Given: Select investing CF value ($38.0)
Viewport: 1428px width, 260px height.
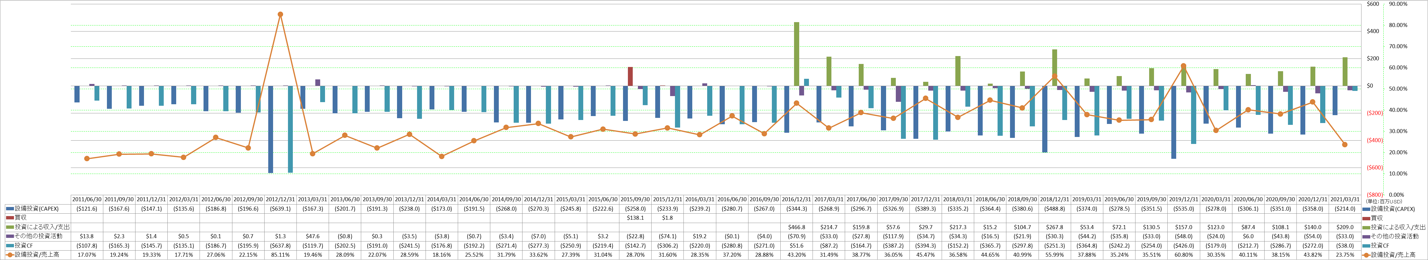Looking at the screenshot, I should pos(1345,246).
